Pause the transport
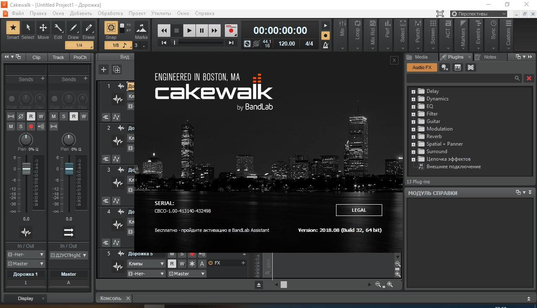Viewport: 537px width, 308px height. [x=202, y=30]
